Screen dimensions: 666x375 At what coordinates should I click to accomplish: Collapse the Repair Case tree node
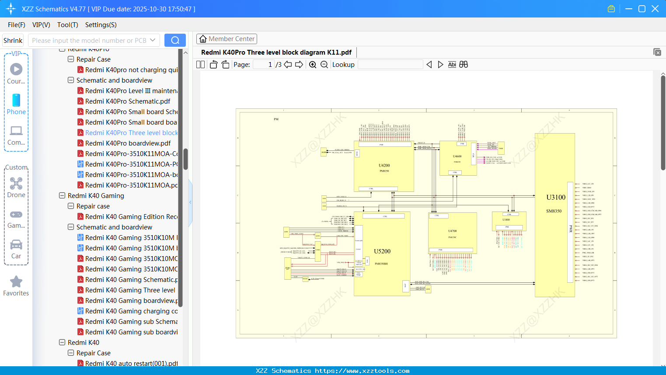click(70, 59)
